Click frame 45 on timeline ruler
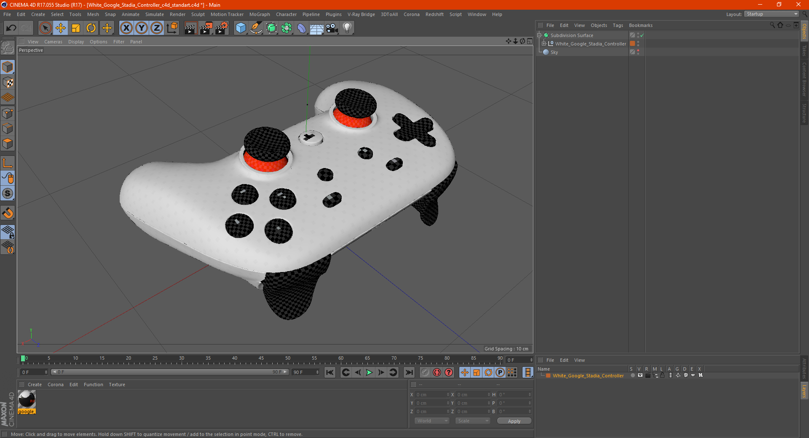809x438 pixels. click(x=261, y=358)
